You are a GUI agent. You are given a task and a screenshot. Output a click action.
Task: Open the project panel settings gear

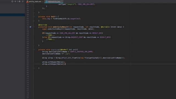coord(20,1)
